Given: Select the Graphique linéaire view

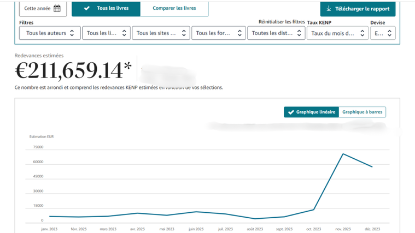Looking at the screenshot, I should 311,112.
